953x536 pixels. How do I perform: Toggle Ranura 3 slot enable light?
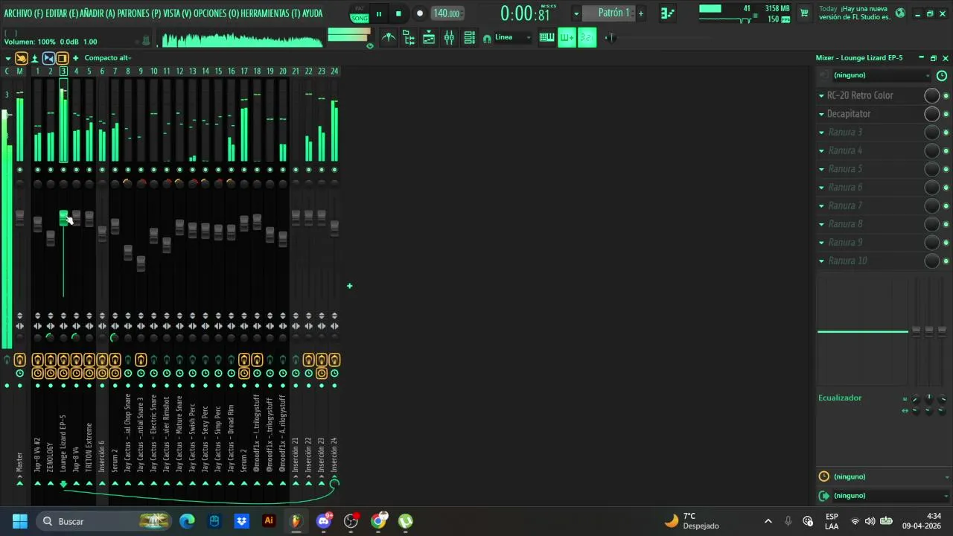tap(946, 133)
